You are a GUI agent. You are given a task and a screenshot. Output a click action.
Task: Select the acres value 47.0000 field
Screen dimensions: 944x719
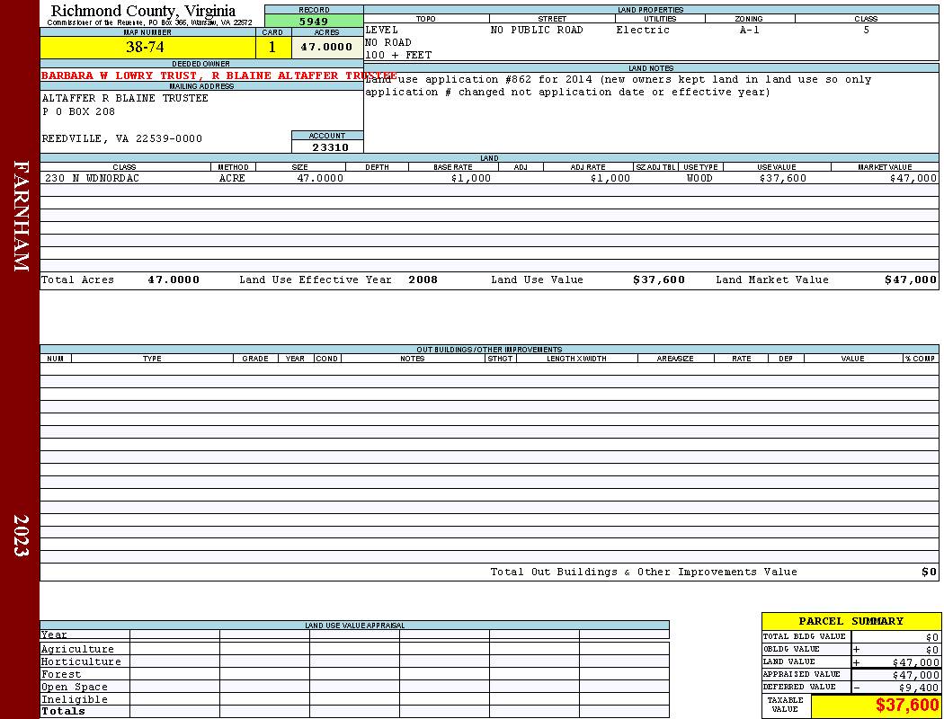pos(327,48)
